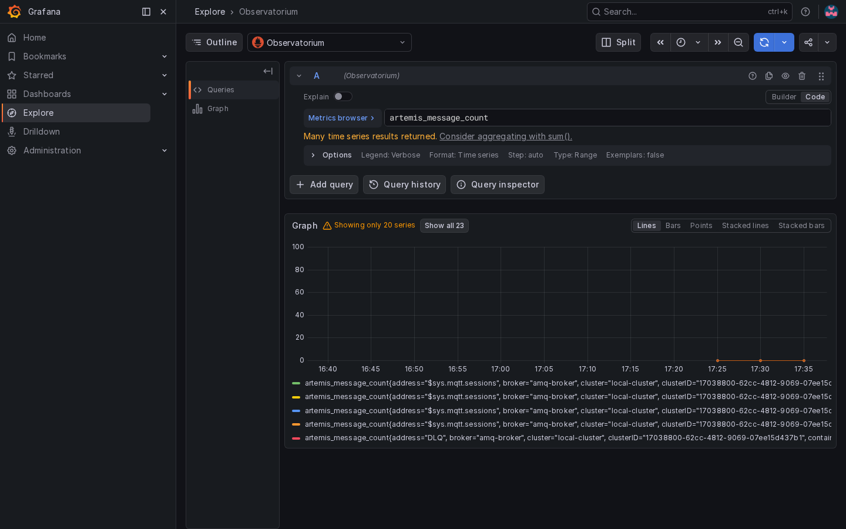Collapse the outline panel arrow
The image size is (846, 529).
tap(268, 71)
